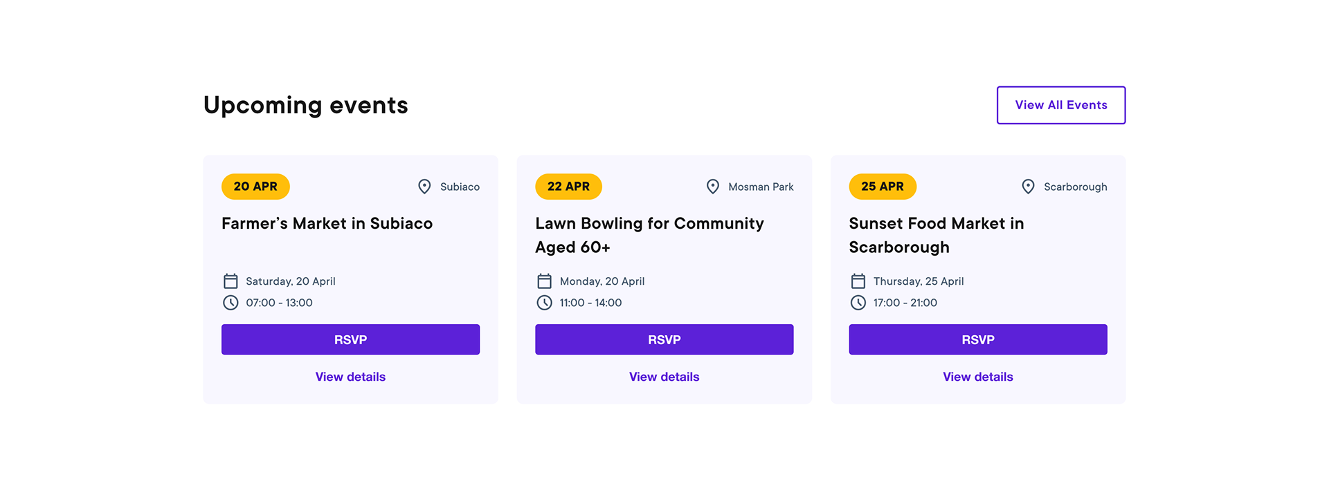The height and width of the screenshot is (490, 1329).
Task: Select the 20 APR date badge
Action: click(x=255, y=187)
